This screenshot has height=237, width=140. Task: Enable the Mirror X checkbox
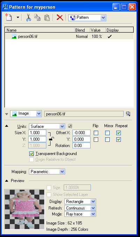(x=107, y=133)
